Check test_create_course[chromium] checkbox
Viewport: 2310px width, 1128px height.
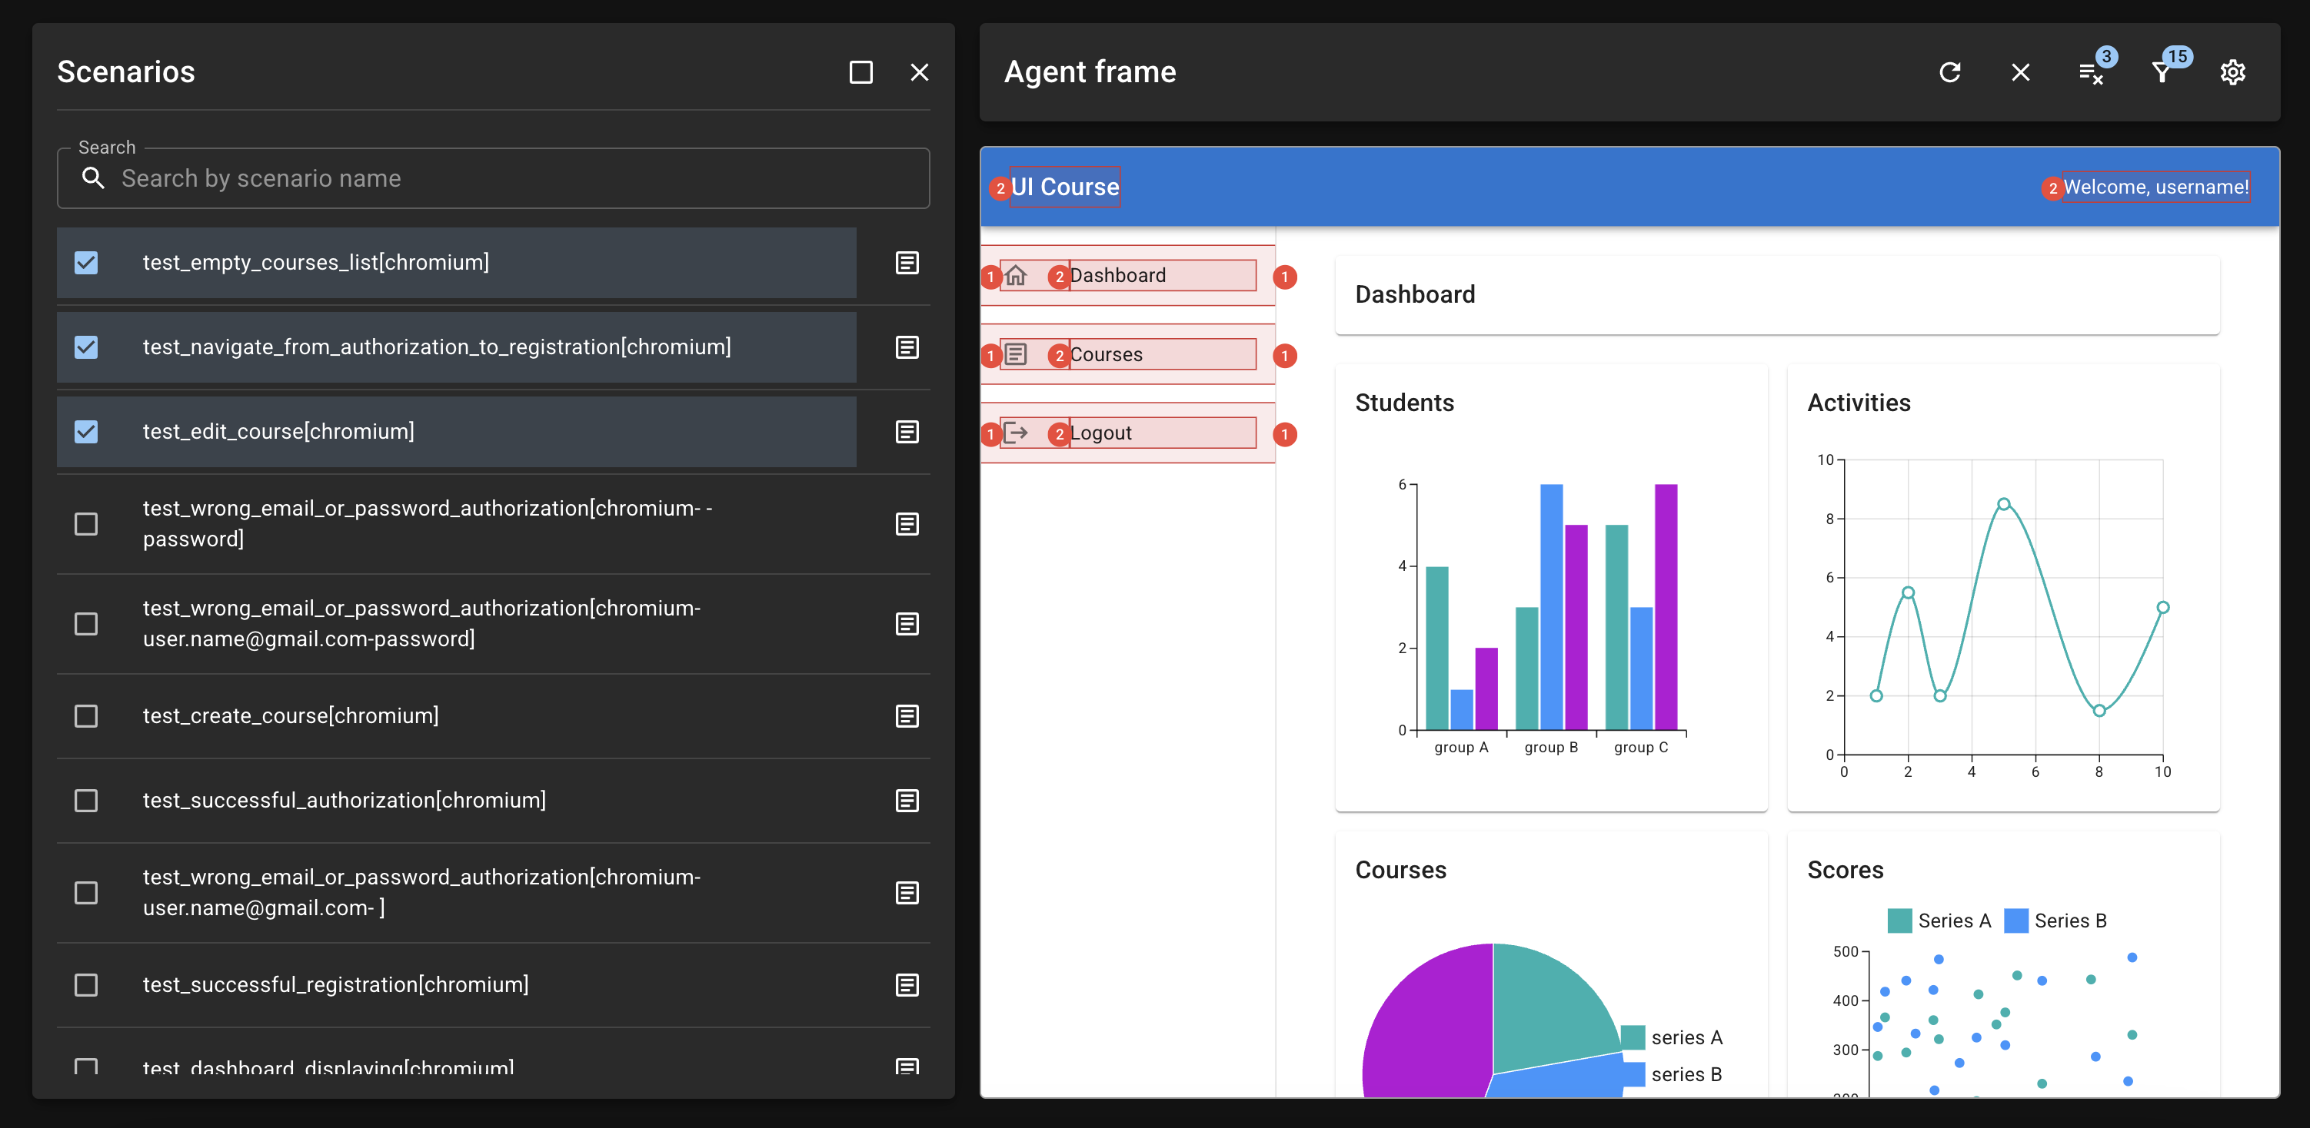tap(86, 716)
